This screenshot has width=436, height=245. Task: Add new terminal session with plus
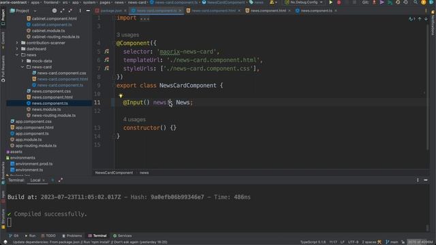point(52,180)
